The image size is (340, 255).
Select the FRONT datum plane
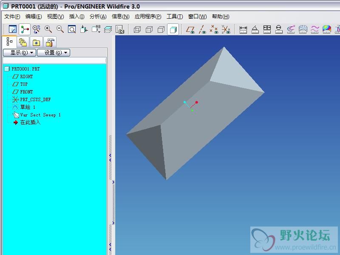pos(26,92)
